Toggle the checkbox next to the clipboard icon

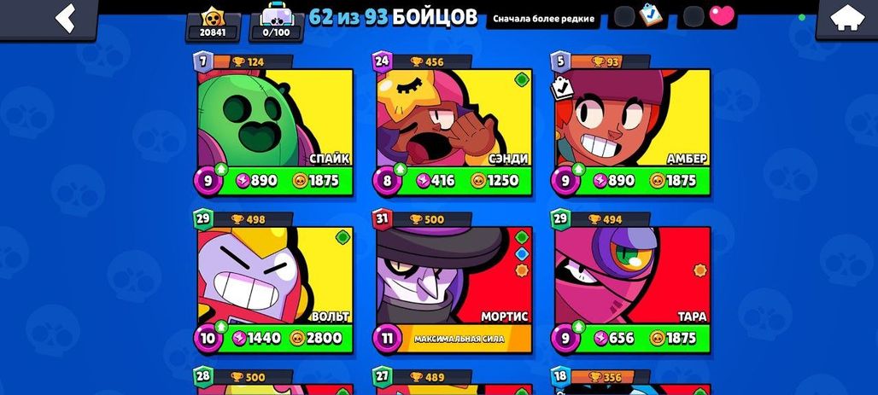coord(624,16)
